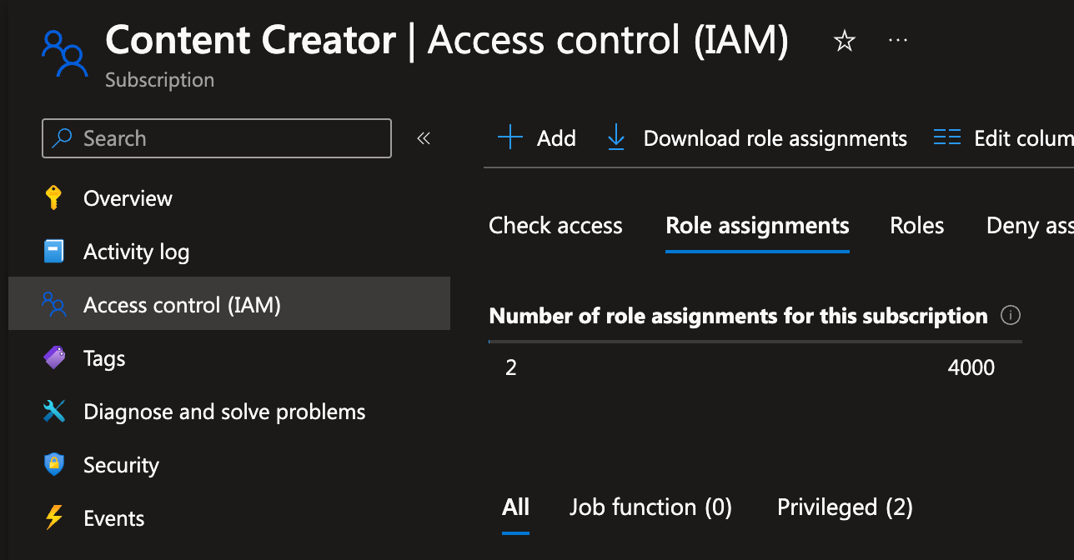Click Download role assignments
This screenshot has width=1074, height=560.
click(757, 138)
